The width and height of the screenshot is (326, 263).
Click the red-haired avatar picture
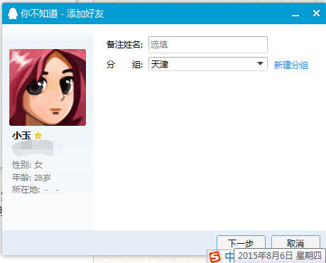tap(48, 87)
